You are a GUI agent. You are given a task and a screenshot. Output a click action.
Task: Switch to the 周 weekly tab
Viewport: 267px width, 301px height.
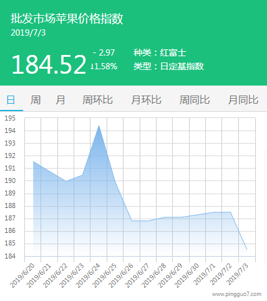[x=36, y=100]
